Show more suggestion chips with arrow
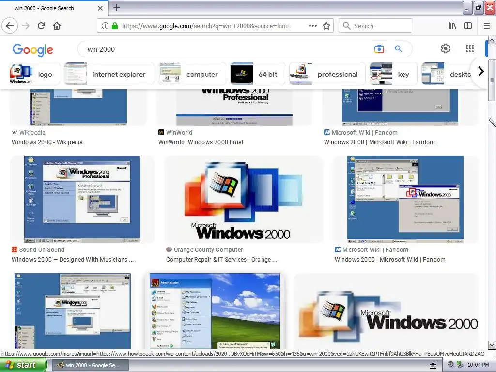This screenshot has height=372, width=496. point(481,71)
